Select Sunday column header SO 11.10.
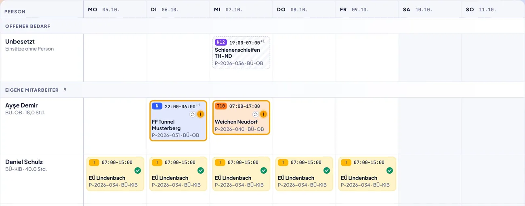 pos(493,9)
